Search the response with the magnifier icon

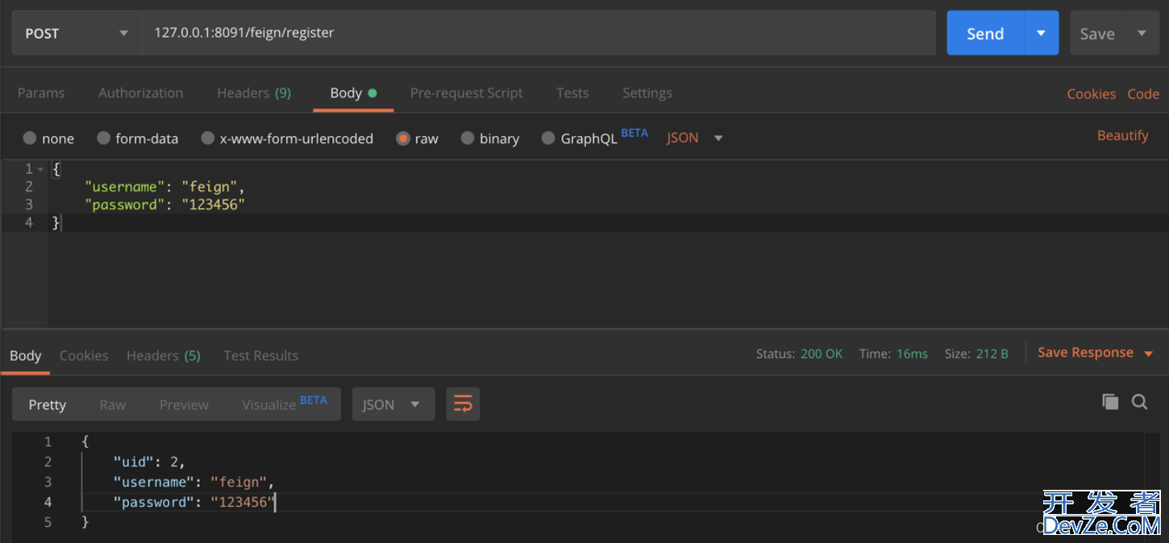point(1139,402)
